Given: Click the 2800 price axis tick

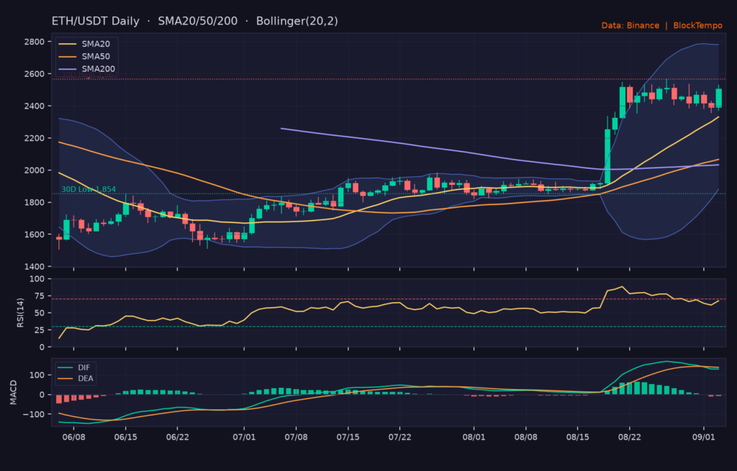Looking at the screenshot, I should pyautogui.click(x=35, y=42).
